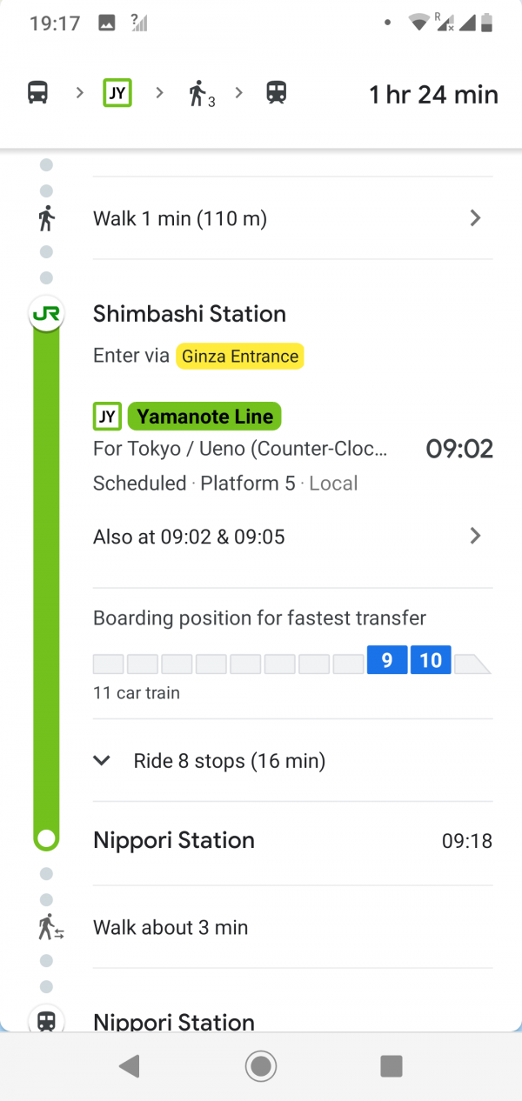Tap the green Yamanote route line bar
Image resolution: width=522 pixels, height=1101 pixels.
pyautogui.click(x=46, y=574)
